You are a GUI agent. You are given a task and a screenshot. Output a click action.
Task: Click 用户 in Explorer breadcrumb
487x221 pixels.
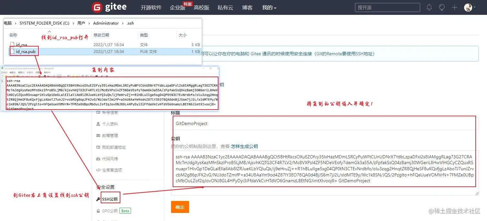point(81,23)
